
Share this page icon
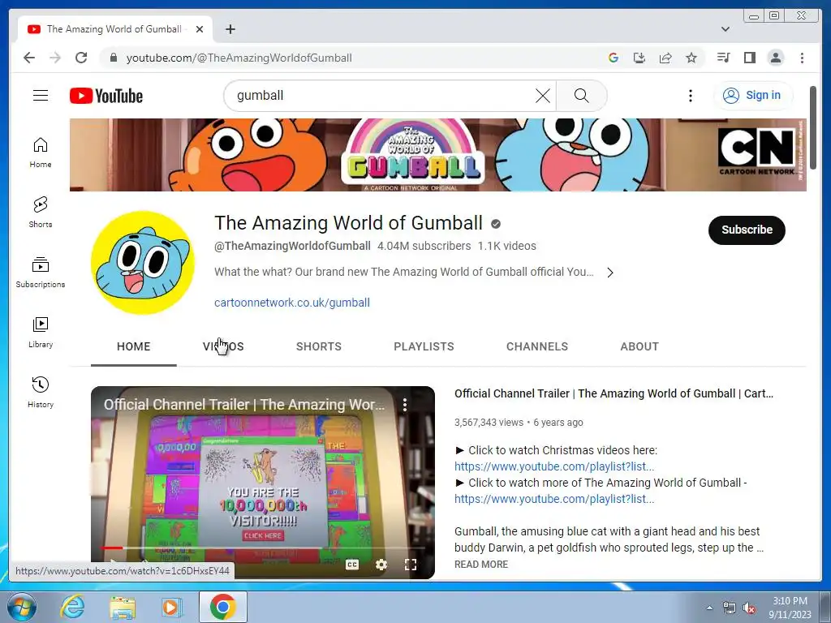click(665, 58)
